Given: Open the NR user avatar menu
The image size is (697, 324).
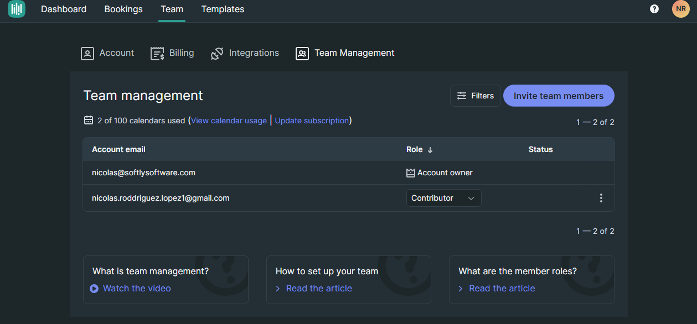Looking at the screenshot, I should [x=681, y=9].
